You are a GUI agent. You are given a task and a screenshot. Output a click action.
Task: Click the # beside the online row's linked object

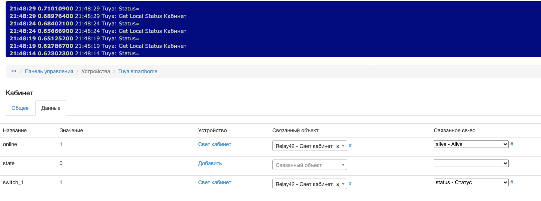[x=350, y=146]
